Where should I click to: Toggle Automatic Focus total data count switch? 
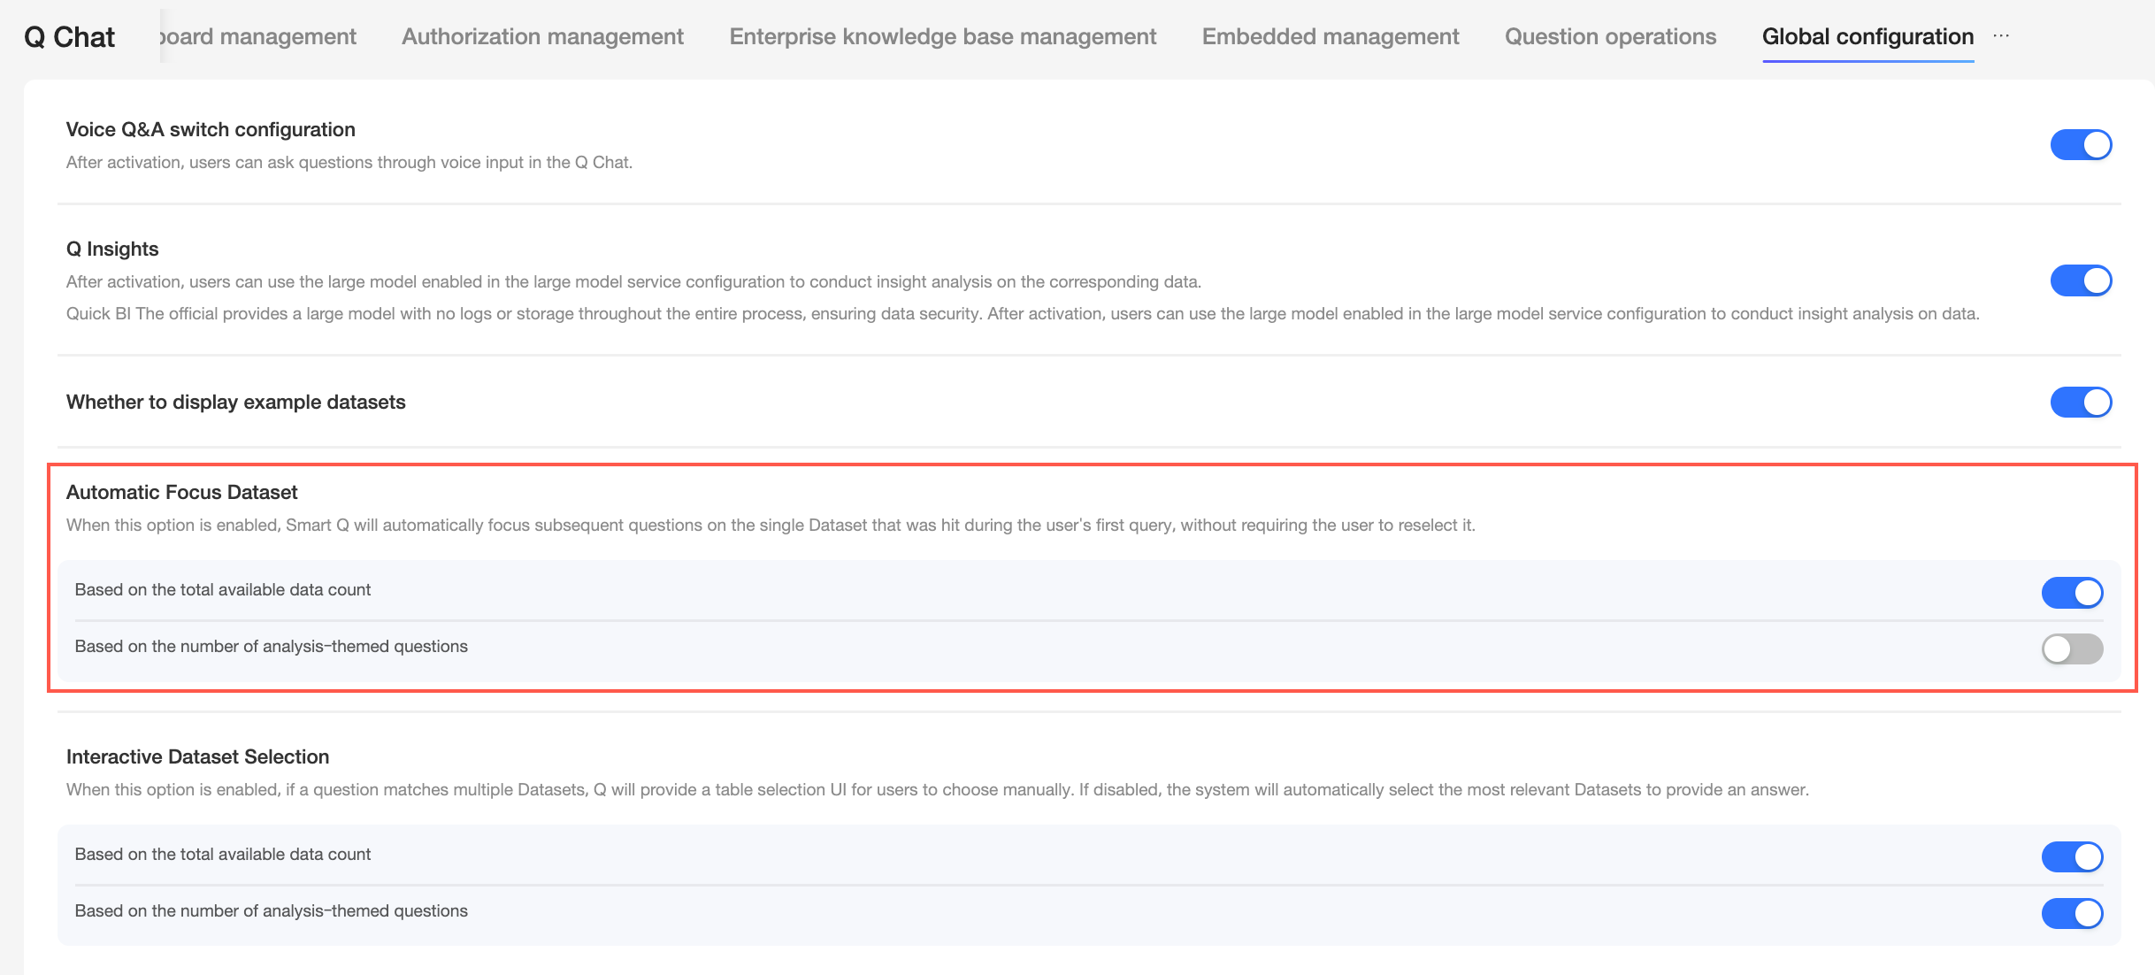(x=2071, y=592)
